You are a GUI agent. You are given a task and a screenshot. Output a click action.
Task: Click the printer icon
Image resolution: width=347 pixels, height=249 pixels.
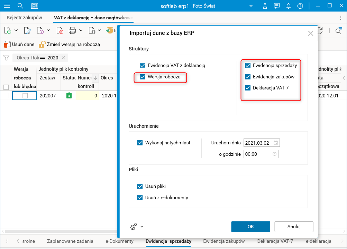[72, 30]
